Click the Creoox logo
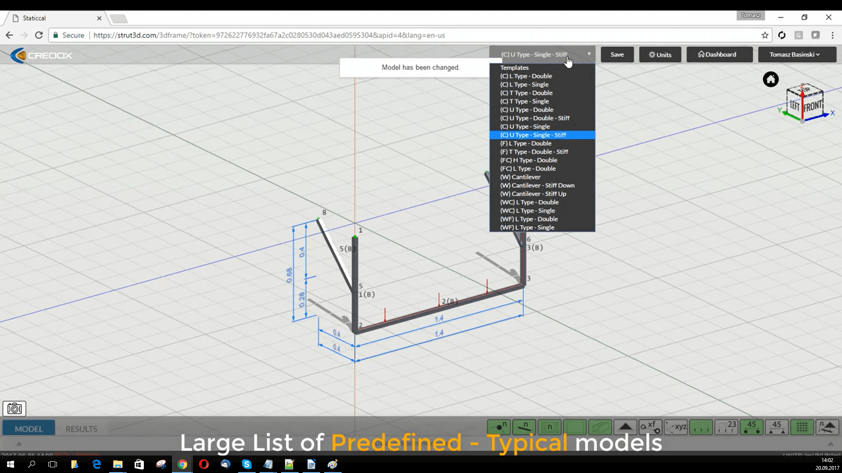The image size is (842, 473). [x=41, y=56]
